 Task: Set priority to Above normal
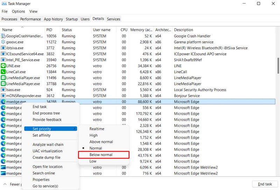click(101, 142)
